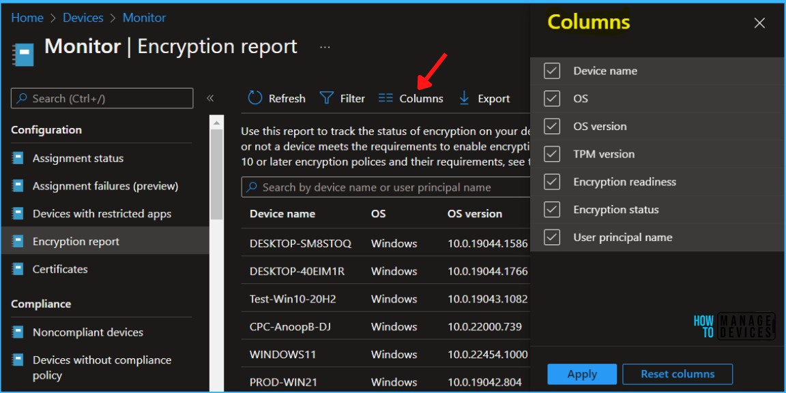Viewport: 786px width, 393px height.
Task: Click the Devices with restricted apps icon
Action: pos(18,214)
